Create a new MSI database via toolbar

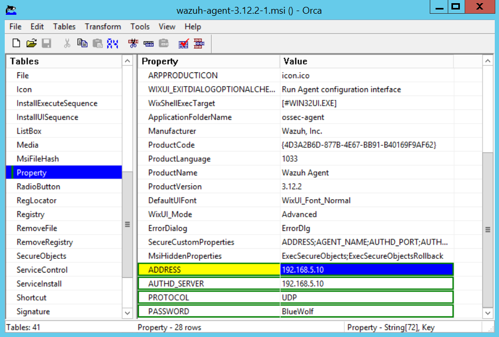click(x=16, y=43)
